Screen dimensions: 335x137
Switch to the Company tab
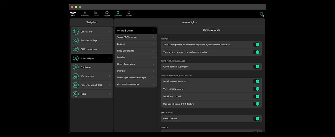118,13
